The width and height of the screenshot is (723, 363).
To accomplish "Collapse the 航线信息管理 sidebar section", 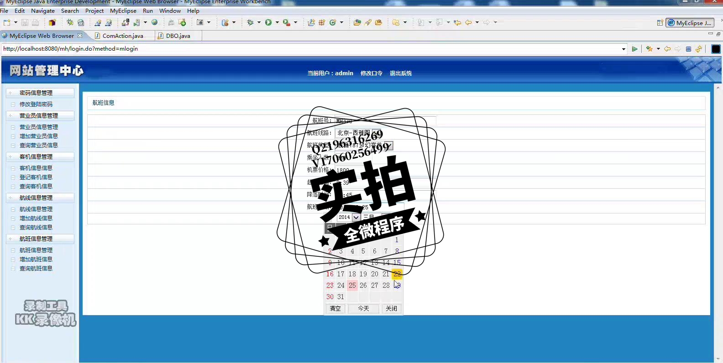I will point(40,197).
